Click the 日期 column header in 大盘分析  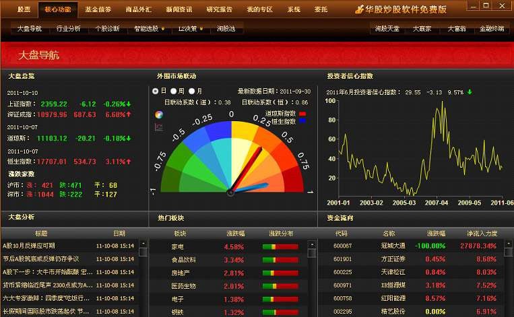tap(119, 234)
